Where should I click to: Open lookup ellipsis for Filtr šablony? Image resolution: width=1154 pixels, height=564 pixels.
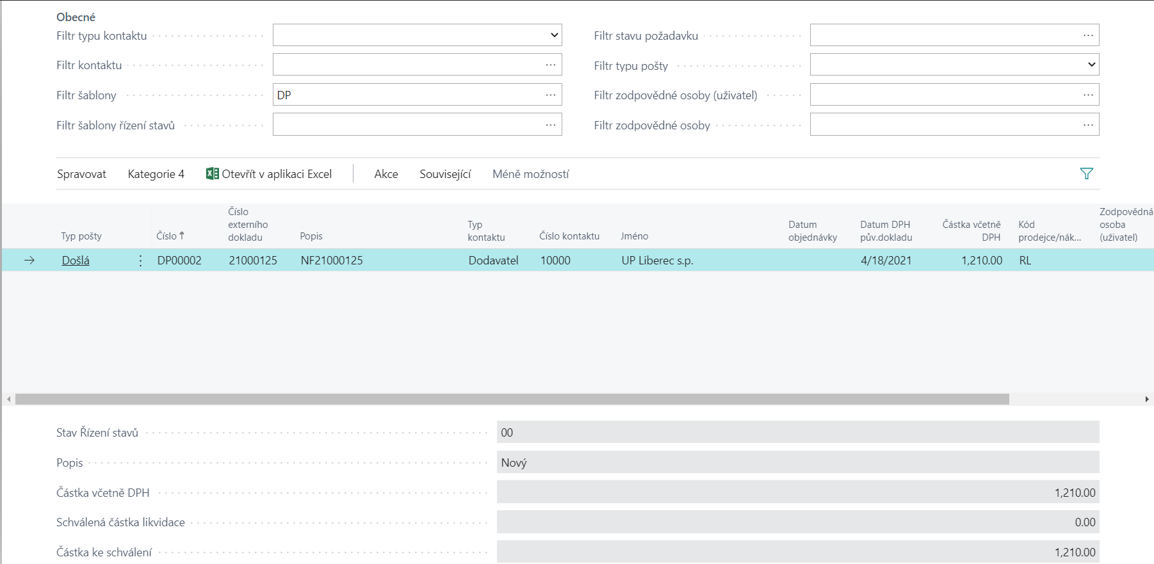coord(550,95)
